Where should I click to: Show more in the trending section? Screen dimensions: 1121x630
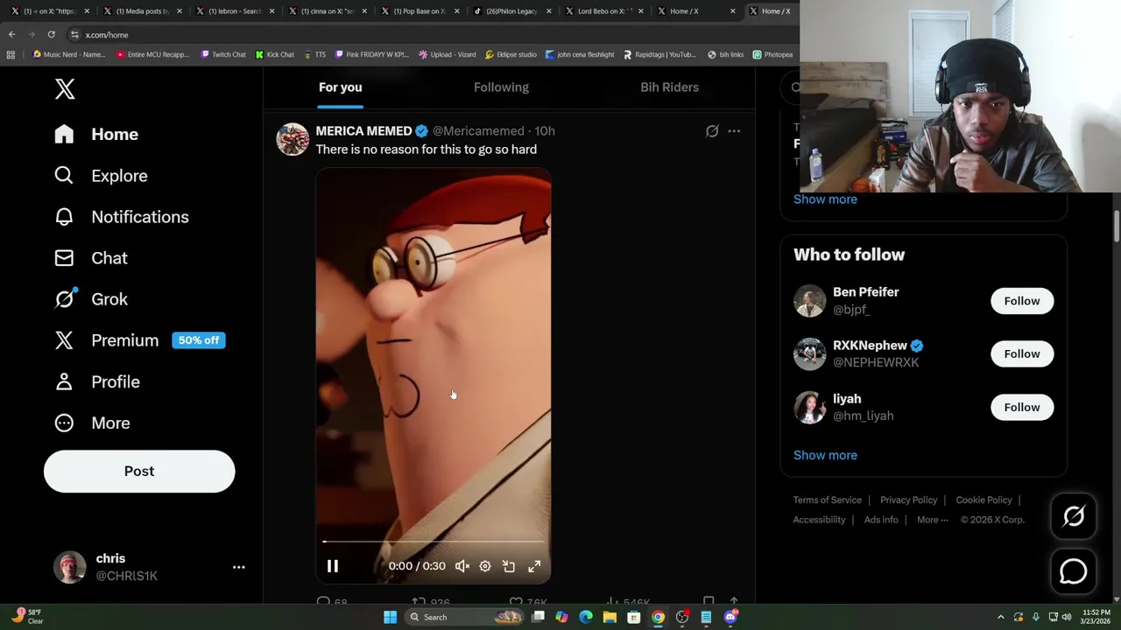[825, 199]
